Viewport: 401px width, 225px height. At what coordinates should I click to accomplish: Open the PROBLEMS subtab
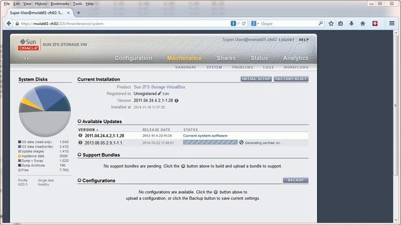[x=242, y=67]
